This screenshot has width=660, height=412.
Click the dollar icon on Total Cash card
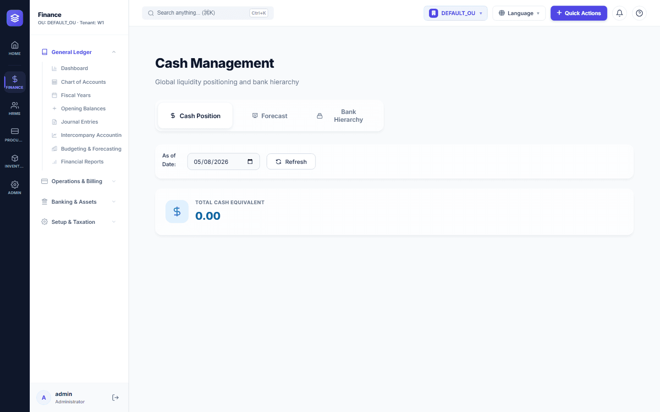coord(177,211)
